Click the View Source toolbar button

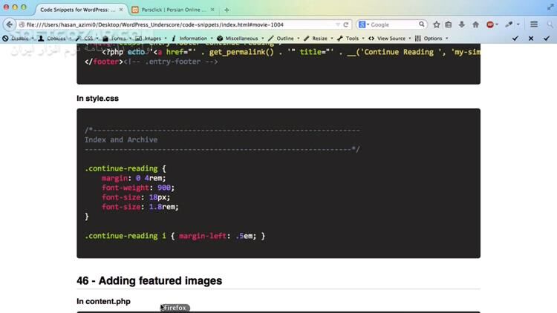(x=391, y=38)
